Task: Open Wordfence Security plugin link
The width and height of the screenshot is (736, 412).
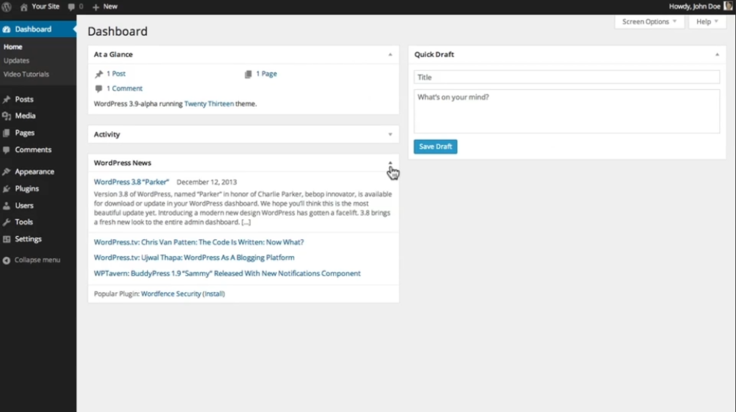Action: pos(171,294)
